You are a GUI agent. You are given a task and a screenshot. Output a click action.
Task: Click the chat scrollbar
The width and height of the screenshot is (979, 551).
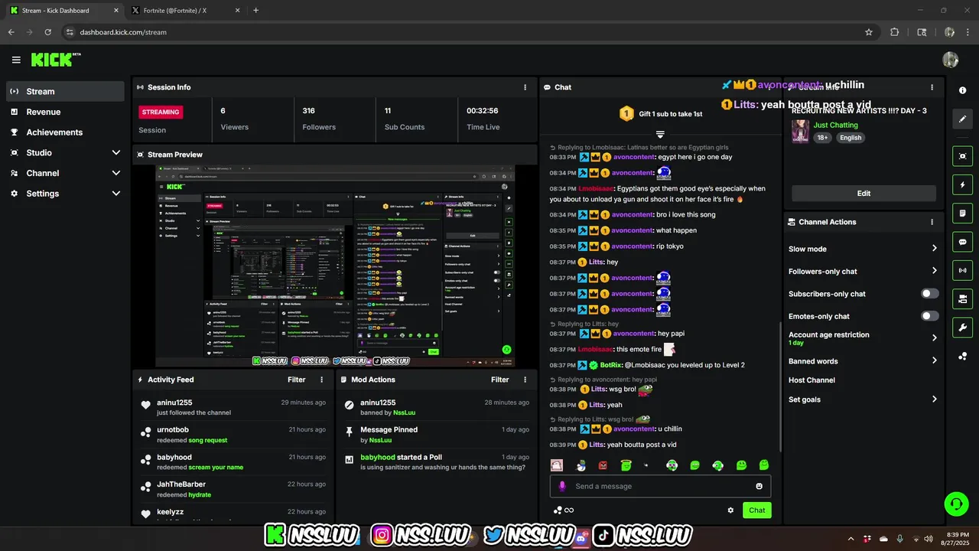click(x=779, y=386)
